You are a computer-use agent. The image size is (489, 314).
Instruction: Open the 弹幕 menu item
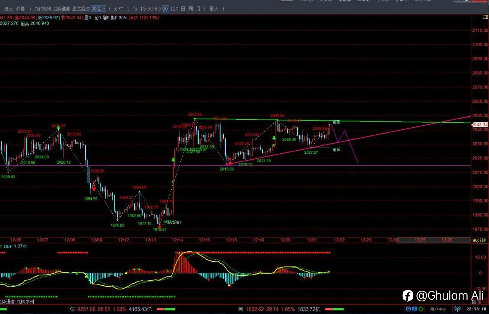point(21,8)
